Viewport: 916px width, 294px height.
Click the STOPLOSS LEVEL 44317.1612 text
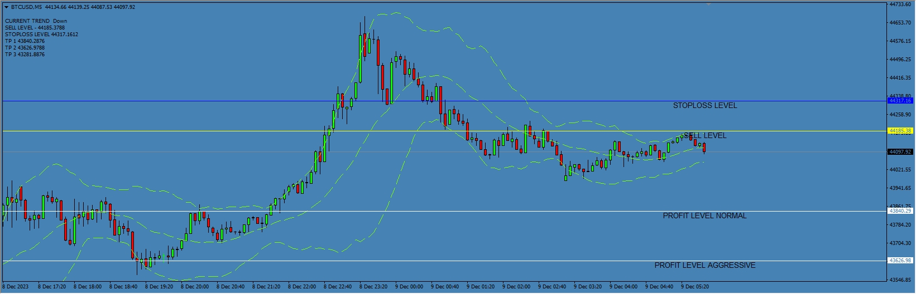pyautogui.click(x=41, y=35)
